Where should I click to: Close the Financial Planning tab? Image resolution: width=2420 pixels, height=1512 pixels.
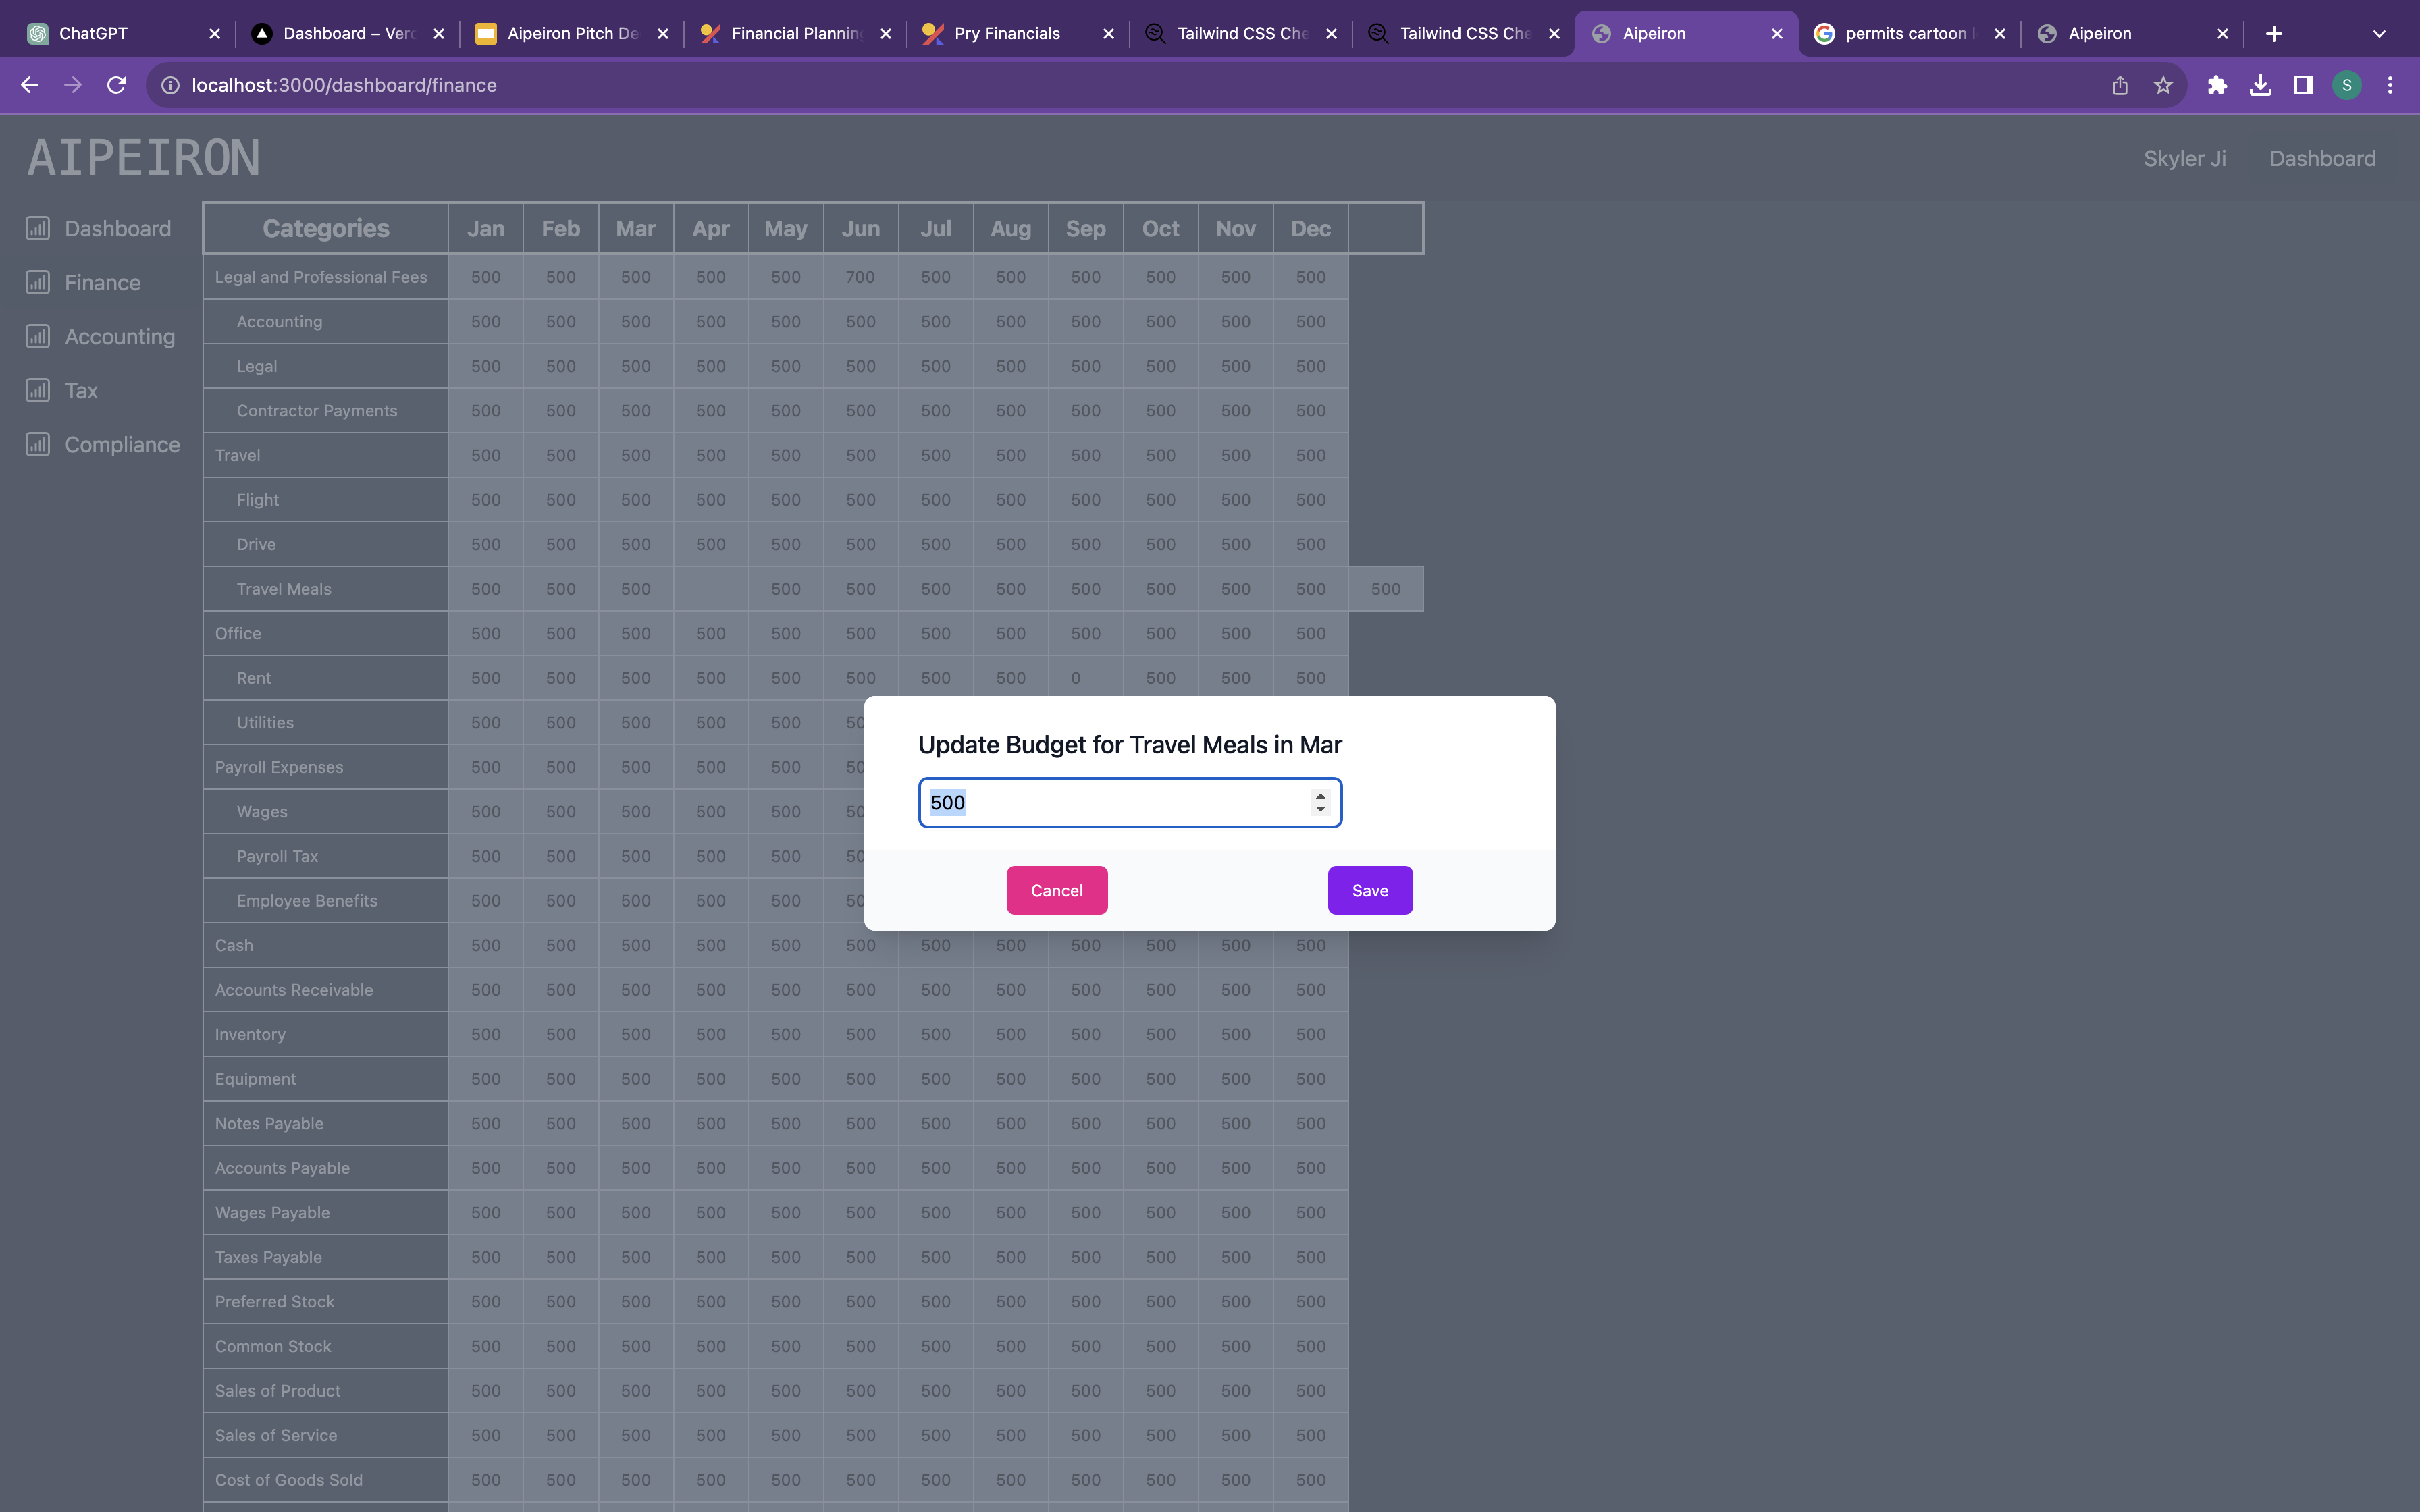point(885,33)
